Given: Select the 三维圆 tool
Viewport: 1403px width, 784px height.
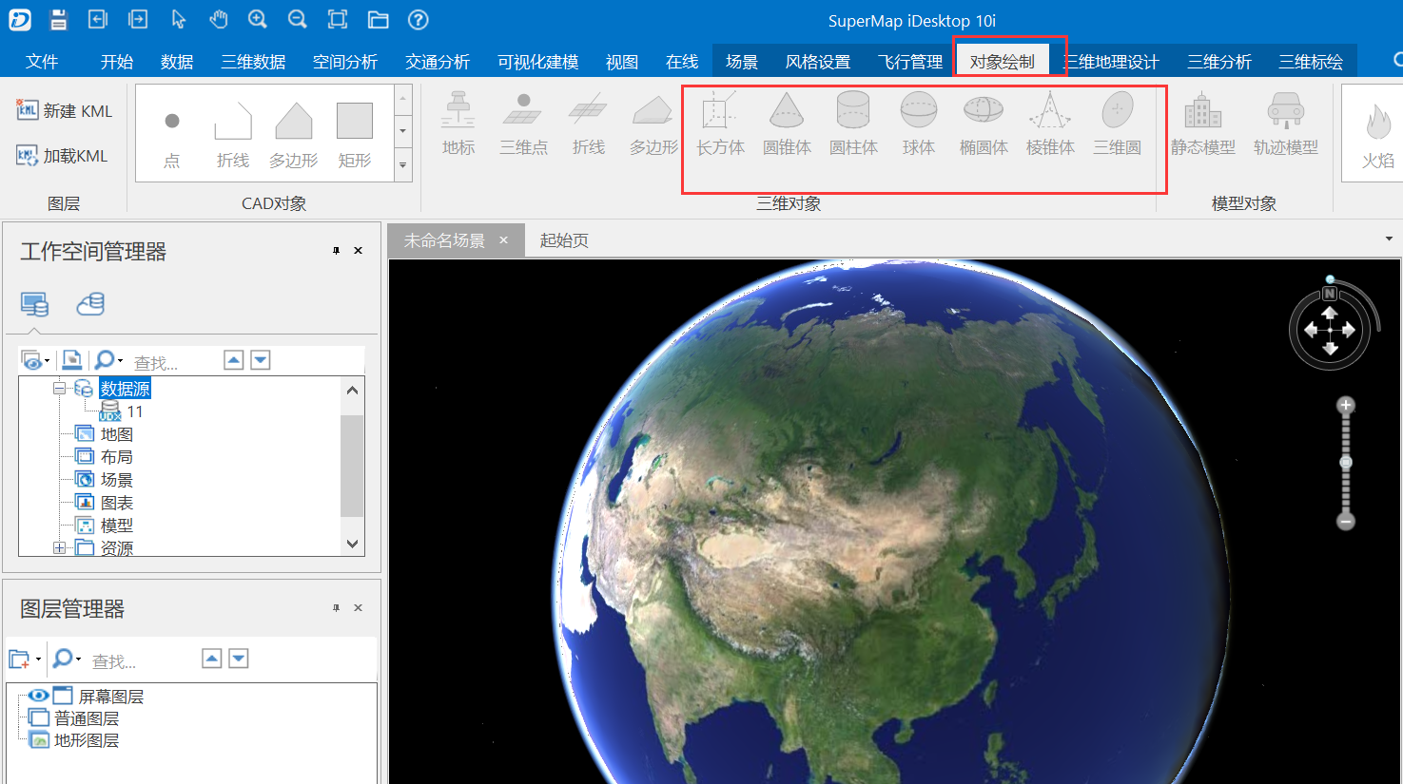Looking at the screenshot, I should point(1117,124).
